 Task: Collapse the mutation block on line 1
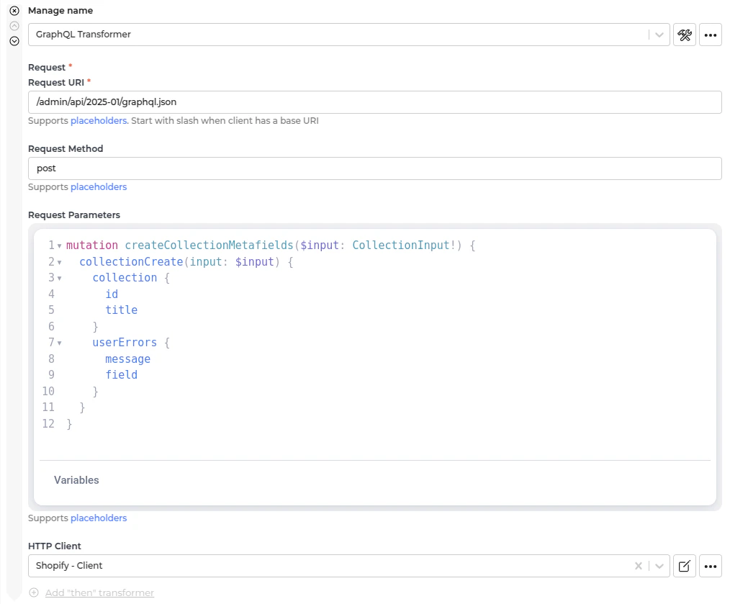pos(60,246)
